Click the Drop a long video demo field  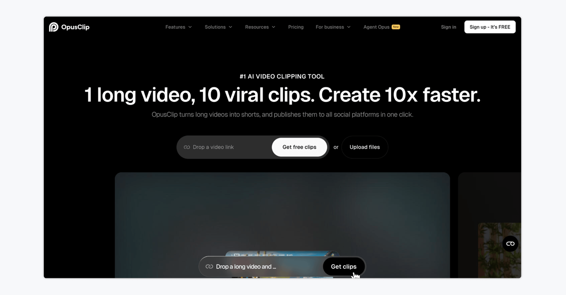point(261,267)
